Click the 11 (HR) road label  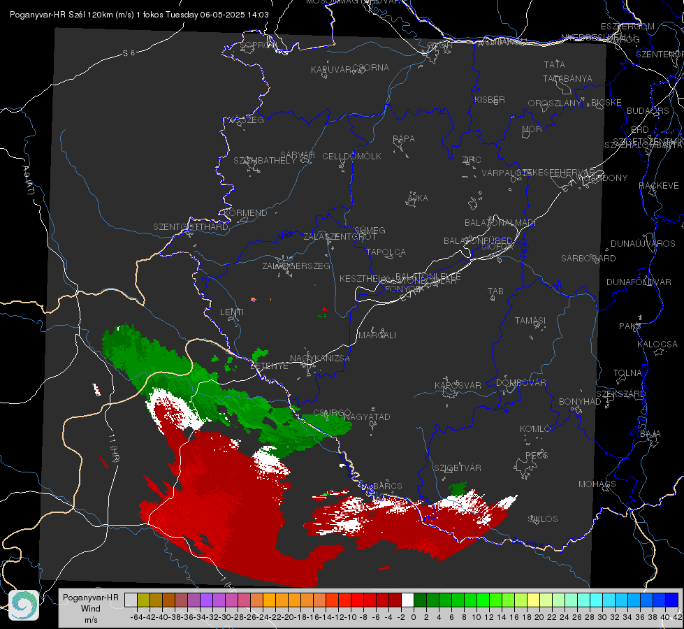(x=114, y=448)
